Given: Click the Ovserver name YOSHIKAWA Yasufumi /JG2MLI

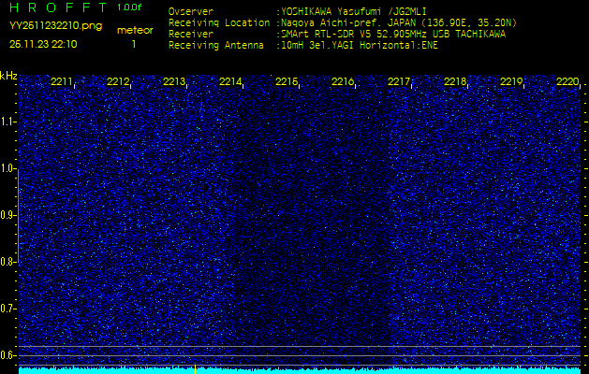Looking at the screenshot, I should [x=353, y=11].
